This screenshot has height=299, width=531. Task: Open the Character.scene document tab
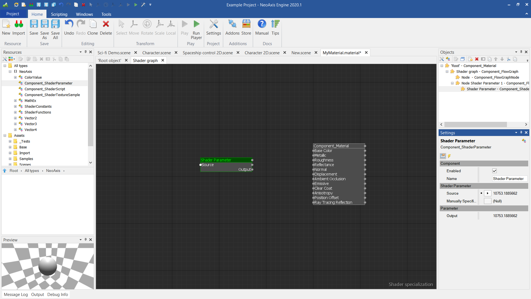click(157, 53)
